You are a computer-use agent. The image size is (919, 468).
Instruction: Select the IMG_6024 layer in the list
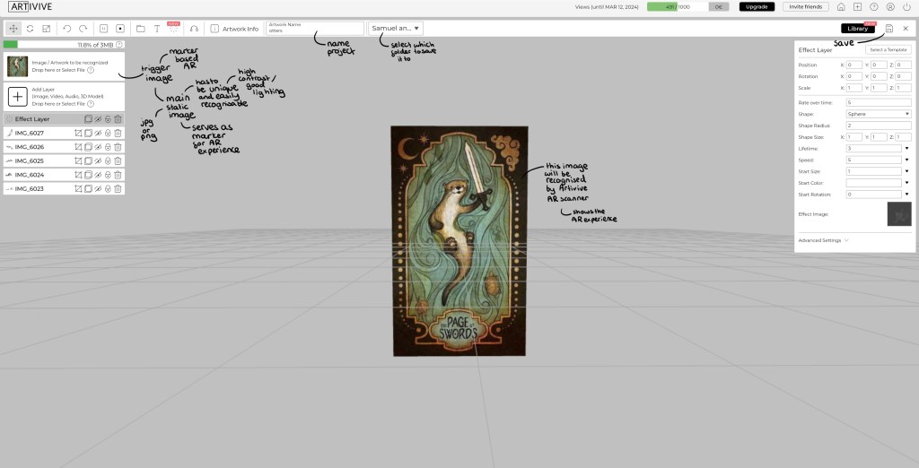point(36,175)
